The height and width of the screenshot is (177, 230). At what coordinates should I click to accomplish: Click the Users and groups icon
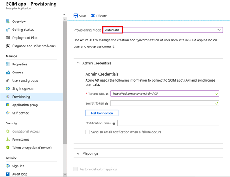point(8,80)
